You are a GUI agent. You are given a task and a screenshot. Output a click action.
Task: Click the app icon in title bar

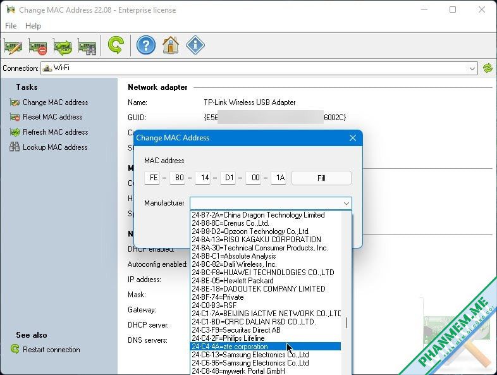pos(11,9)
